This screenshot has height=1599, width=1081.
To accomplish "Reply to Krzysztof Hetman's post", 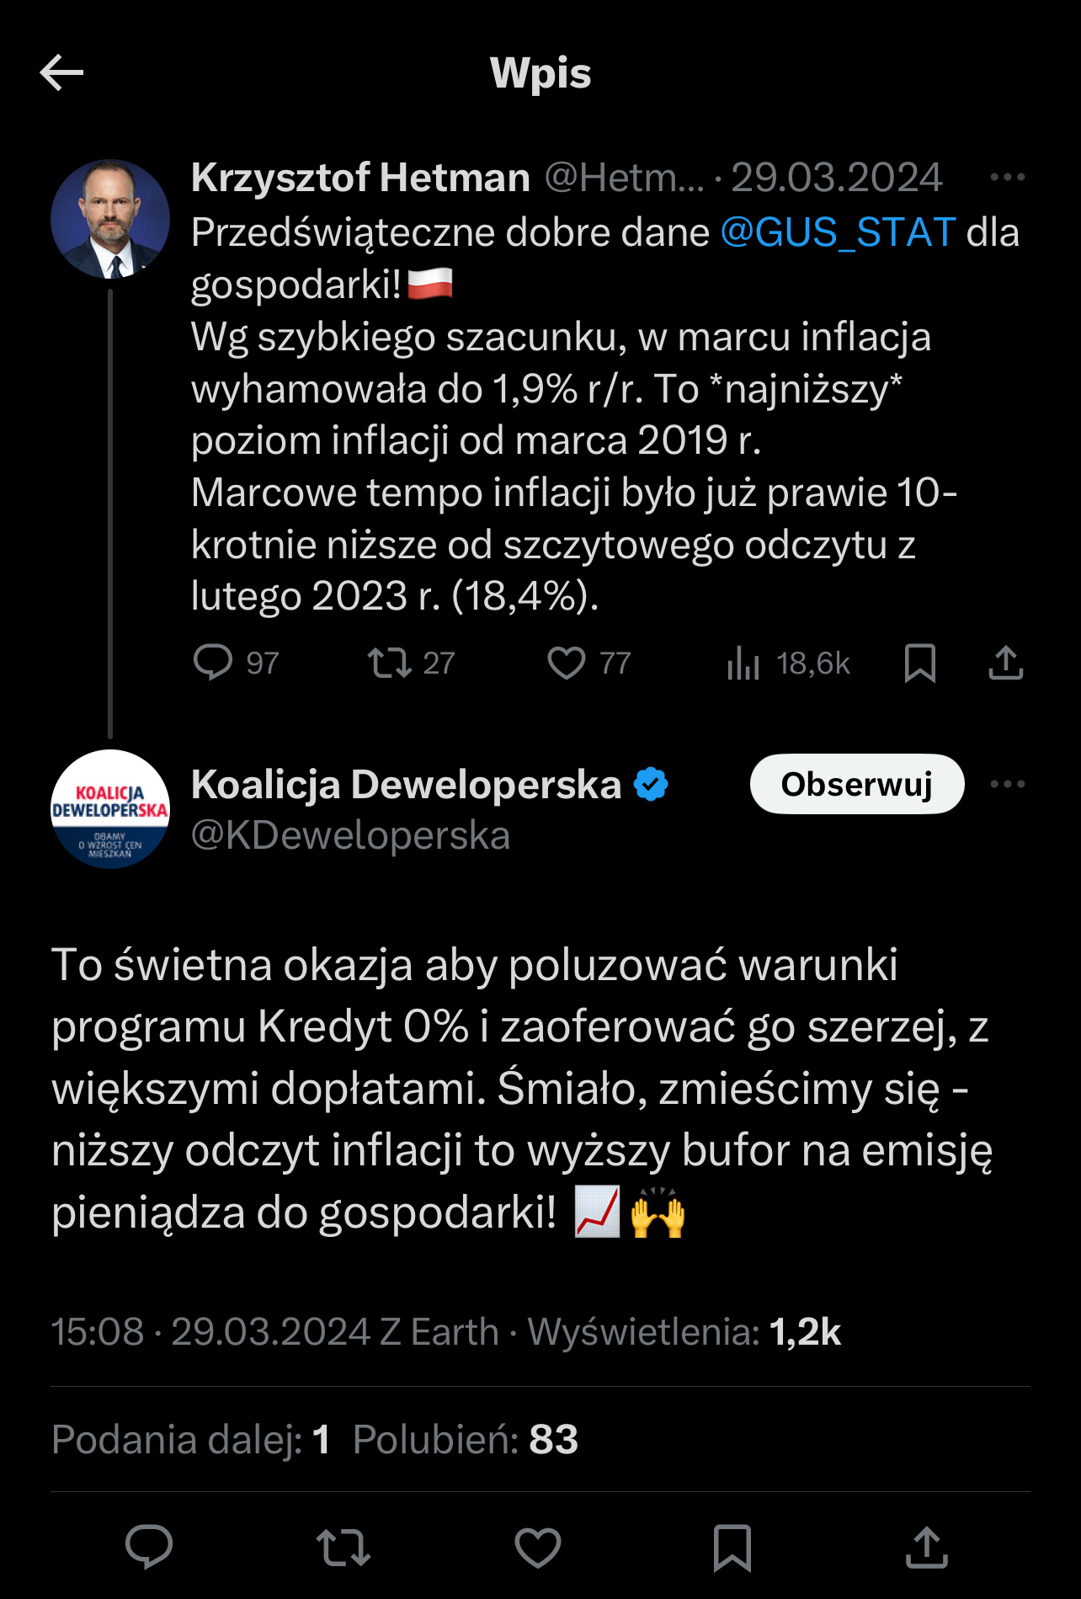I will pyautogui.click(x=213, y=663).
